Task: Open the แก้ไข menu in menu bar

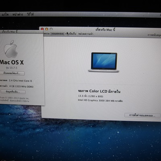Action: click(x=5, y=14)
